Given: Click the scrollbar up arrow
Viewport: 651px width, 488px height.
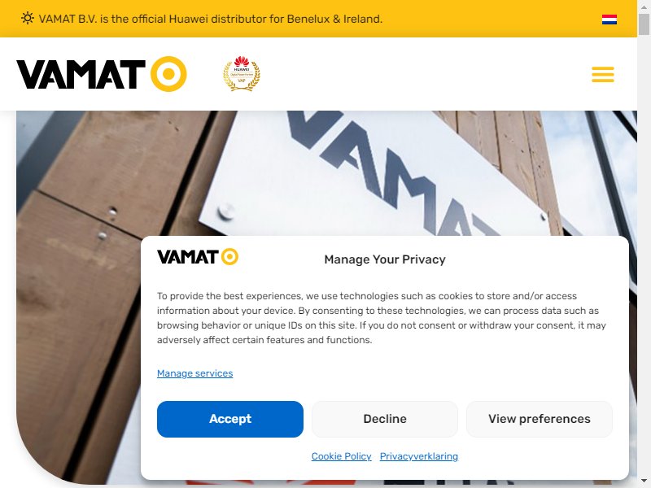Looking at the screenshot, I should click(644, 7).
